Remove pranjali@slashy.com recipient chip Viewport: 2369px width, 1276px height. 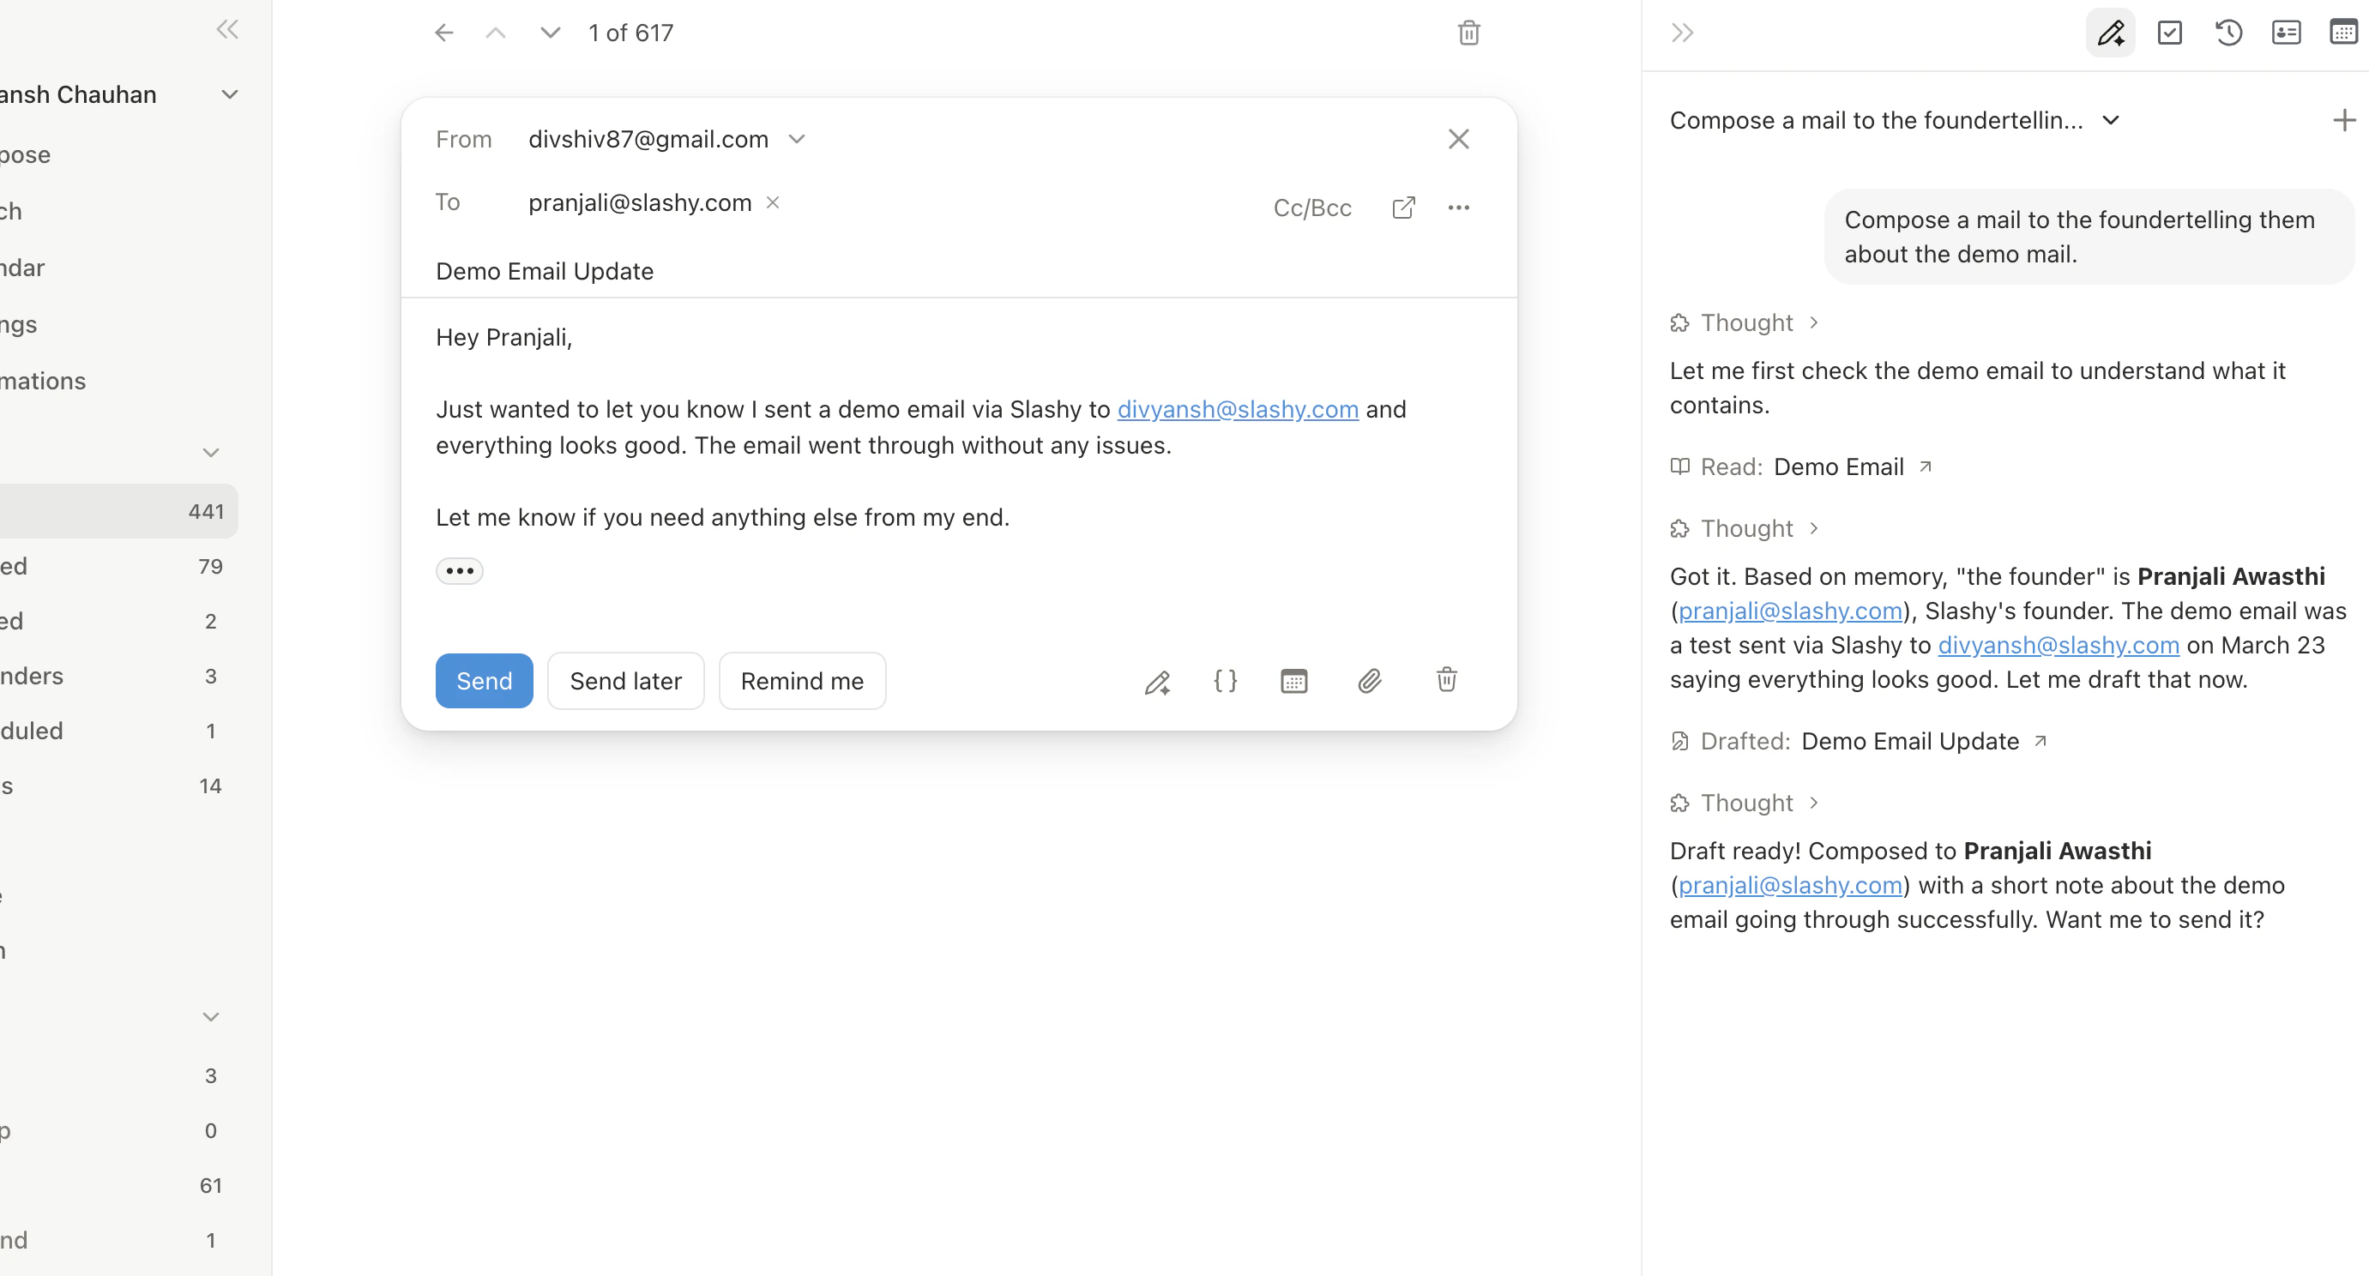(774, 202)
